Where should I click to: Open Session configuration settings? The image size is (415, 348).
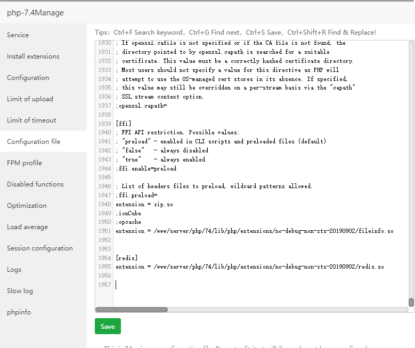point(40,248)
